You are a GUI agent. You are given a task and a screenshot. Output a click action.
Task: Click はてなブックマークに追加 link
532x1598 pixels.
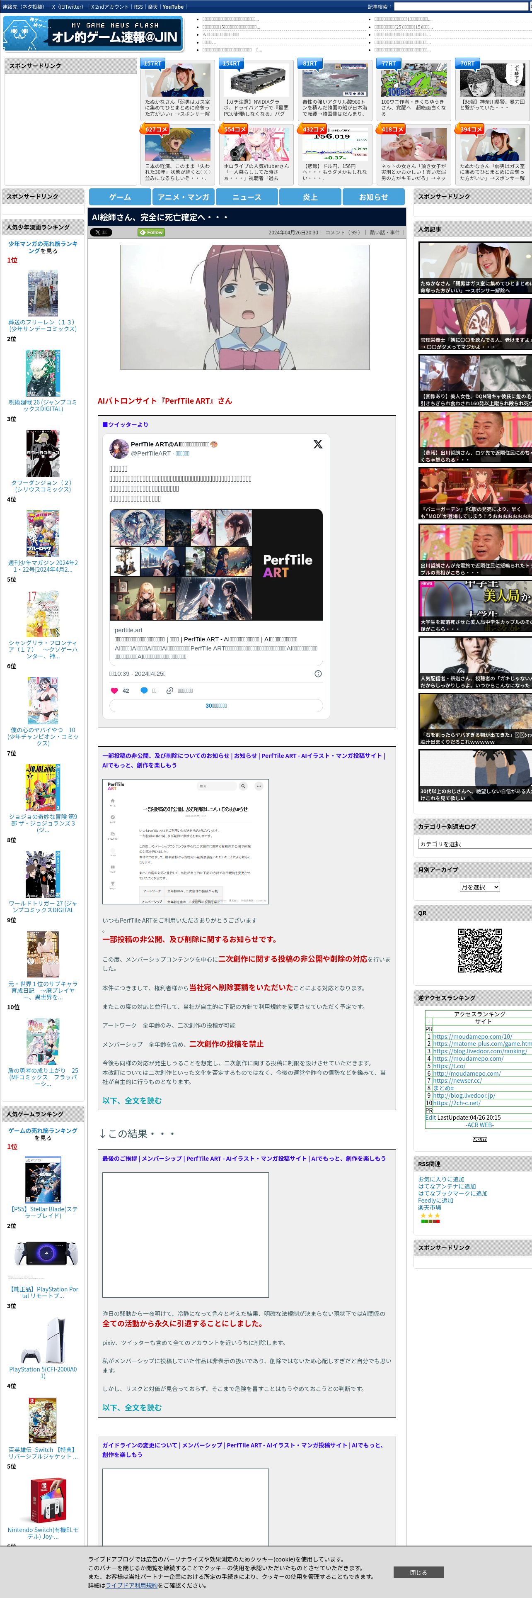click(453, 1194)
